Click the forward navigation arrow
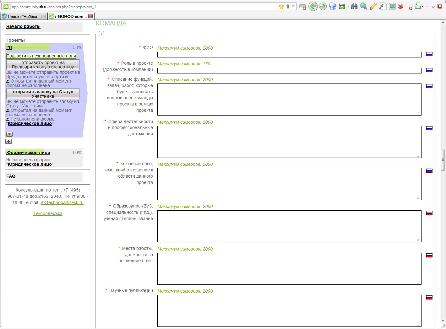Viewport: 446px width, 329px height. (x=323, y=6)
